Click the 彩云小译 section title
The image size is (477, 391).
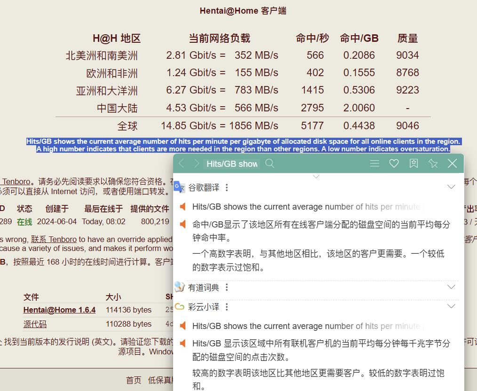[204, 307]
